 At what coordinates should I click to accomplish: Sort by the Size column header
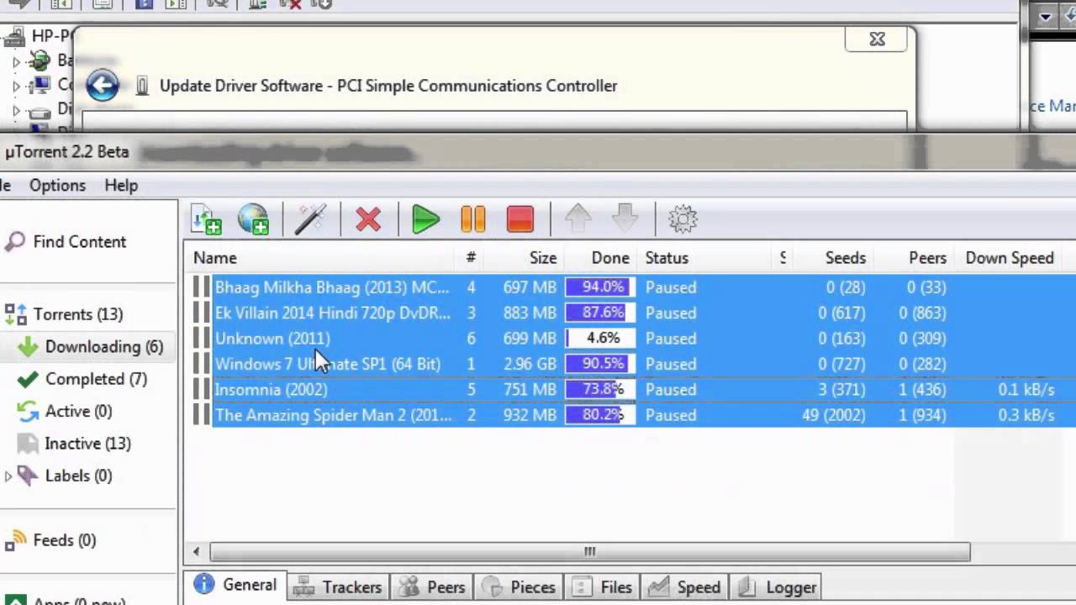click(542, 258)
